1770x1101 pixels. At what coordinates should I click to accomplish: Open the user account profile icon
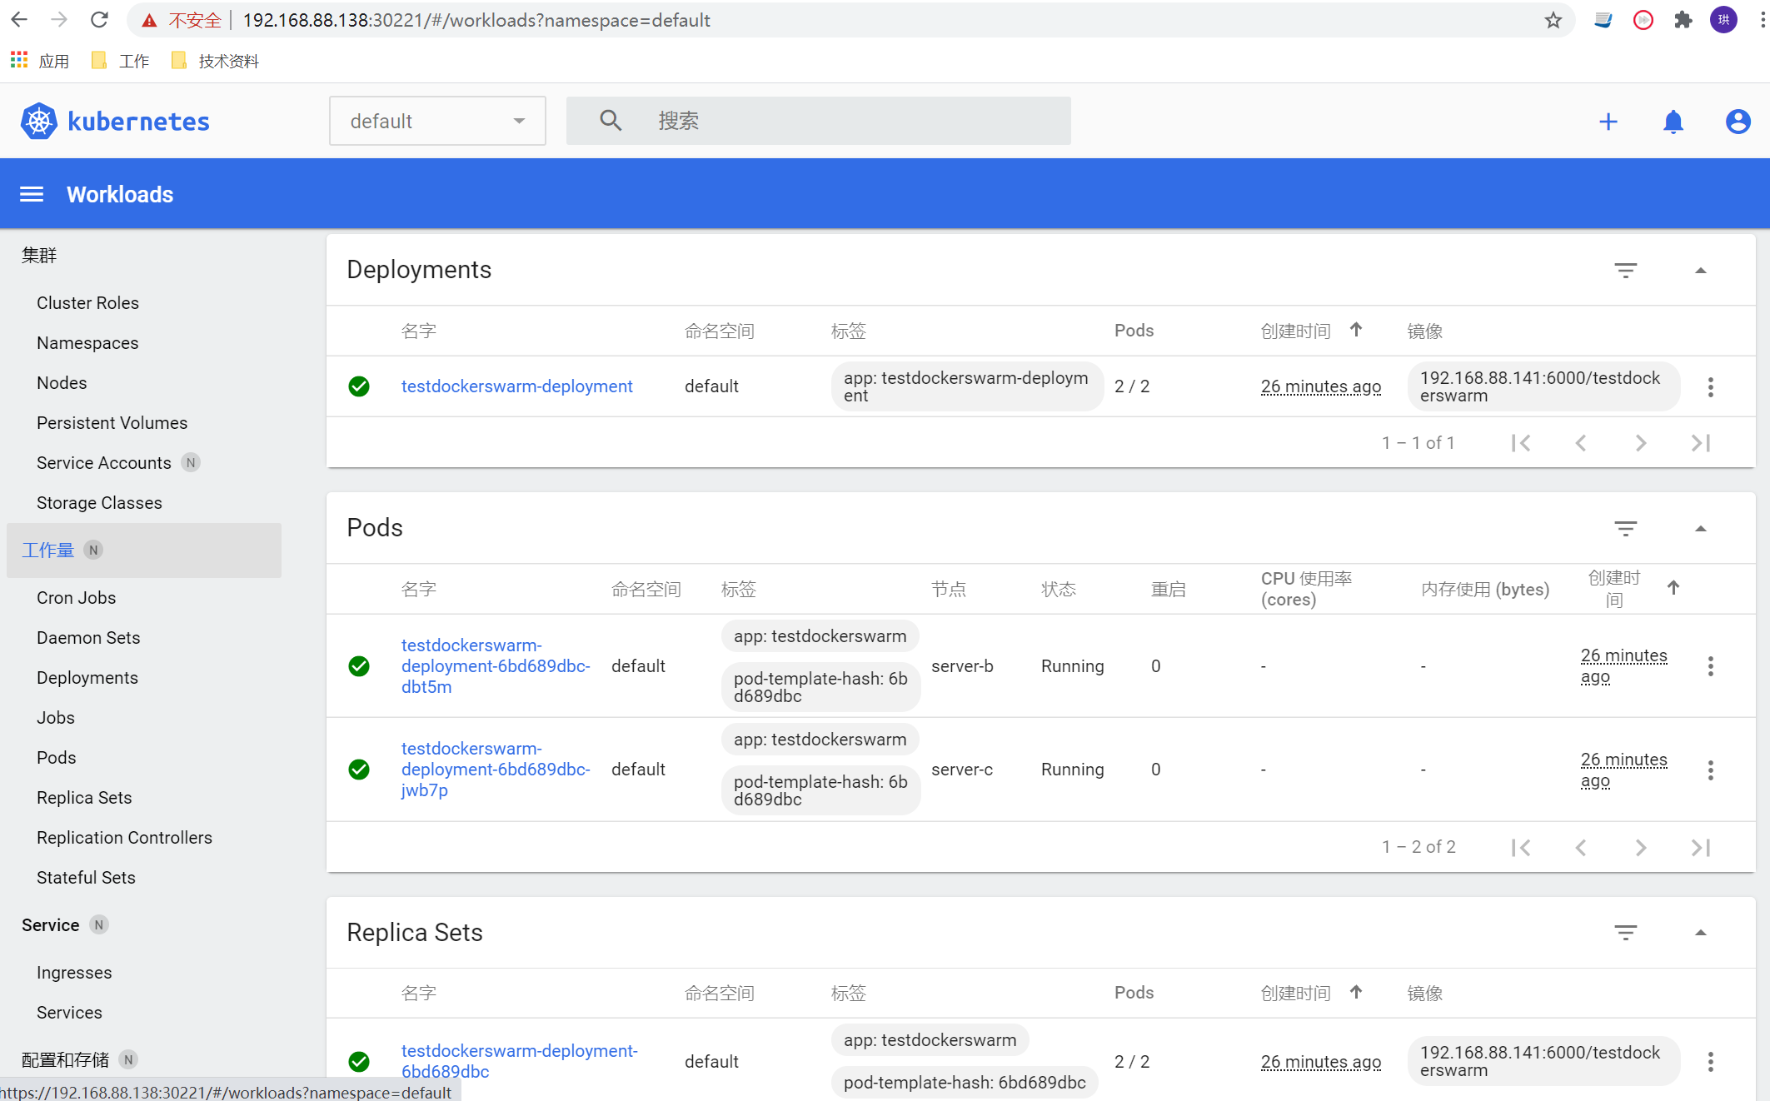[1738, 122]
